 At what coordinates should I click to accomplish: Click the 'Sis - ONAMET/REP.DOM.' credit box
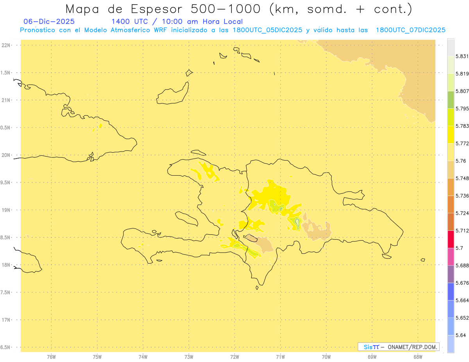(398, 347)
